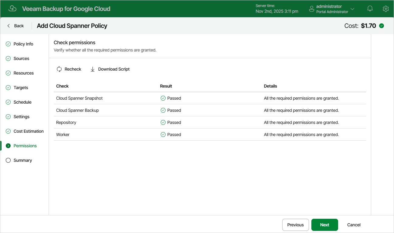Click the Next button
Screen dimensions: 394x233
[x=324, y=225]
